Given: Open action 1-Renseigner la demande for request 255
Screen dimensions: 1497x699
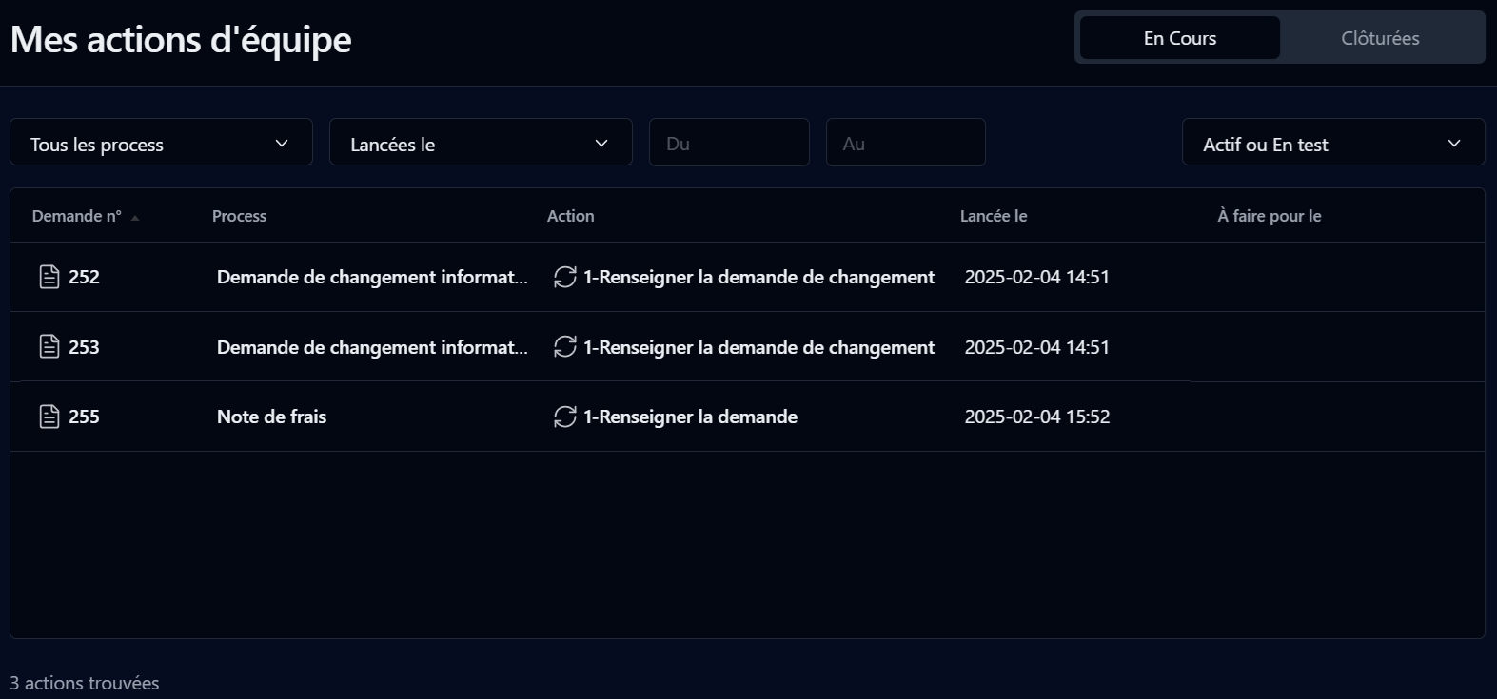Looking at the screenshot, I should (x=690, y=417).
